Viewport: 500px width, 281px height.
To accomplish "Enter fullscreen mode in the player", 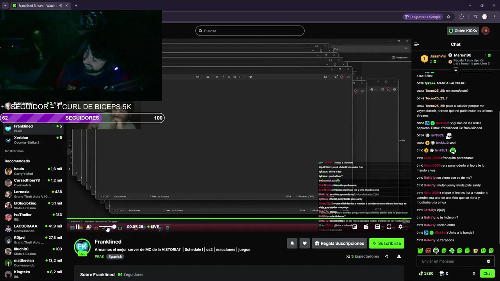I will (389, 227).
